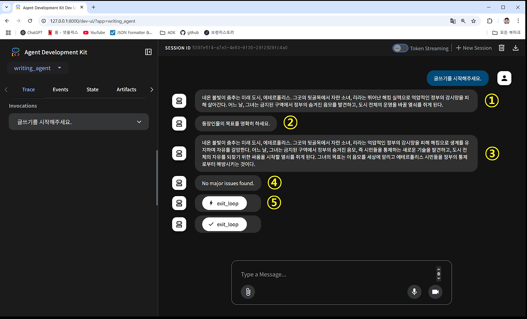Image resolution: width=527 pixels, height=319 pixels.
Task: Reload the page in the browser
Action: pos(30,21)
